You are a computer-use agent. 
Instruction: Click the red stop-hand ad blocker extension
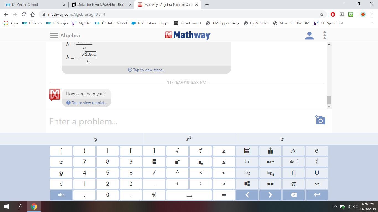pos(333,14)
